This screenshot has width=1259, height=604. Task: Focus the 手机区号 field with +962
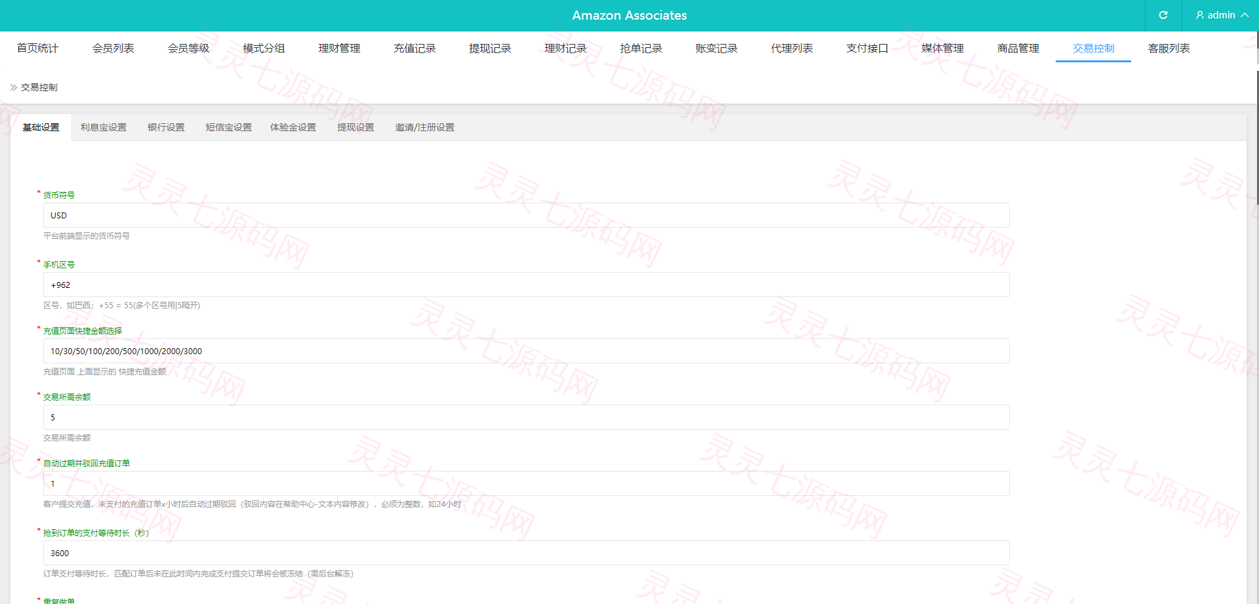[526, 285]
